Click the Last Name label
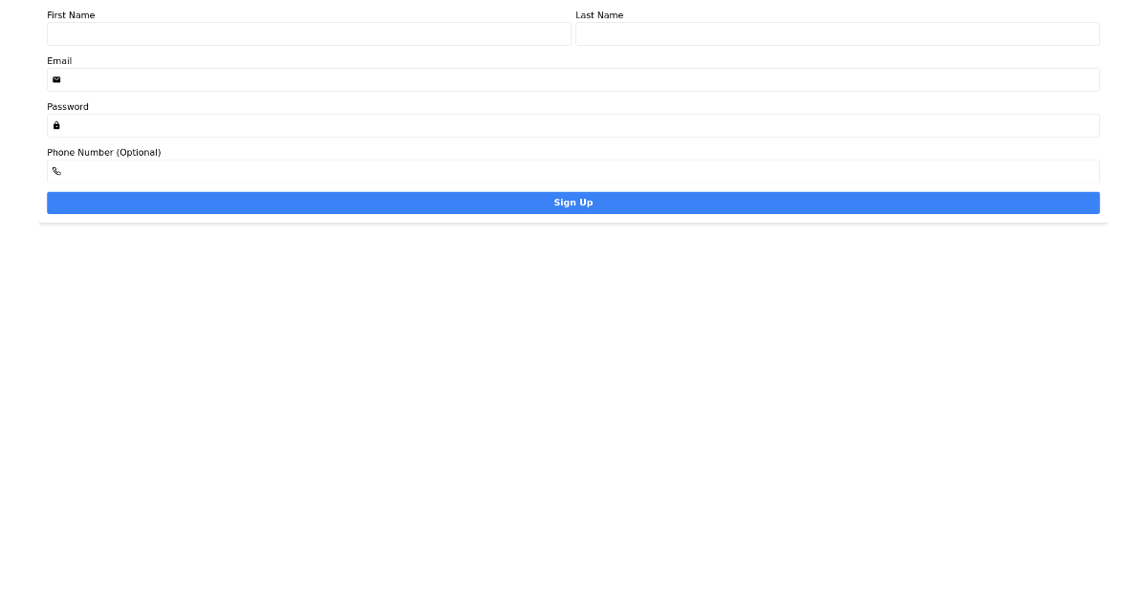This screenshot has height=602, width=1147. click(x=599, y=14)
